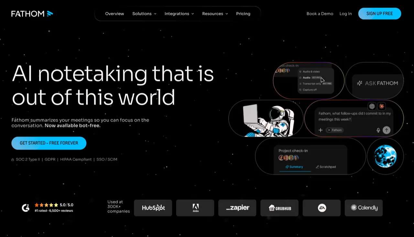The image size is (414, 237).
Task: Click the GDPR compliance text
Action: [50, 159]
